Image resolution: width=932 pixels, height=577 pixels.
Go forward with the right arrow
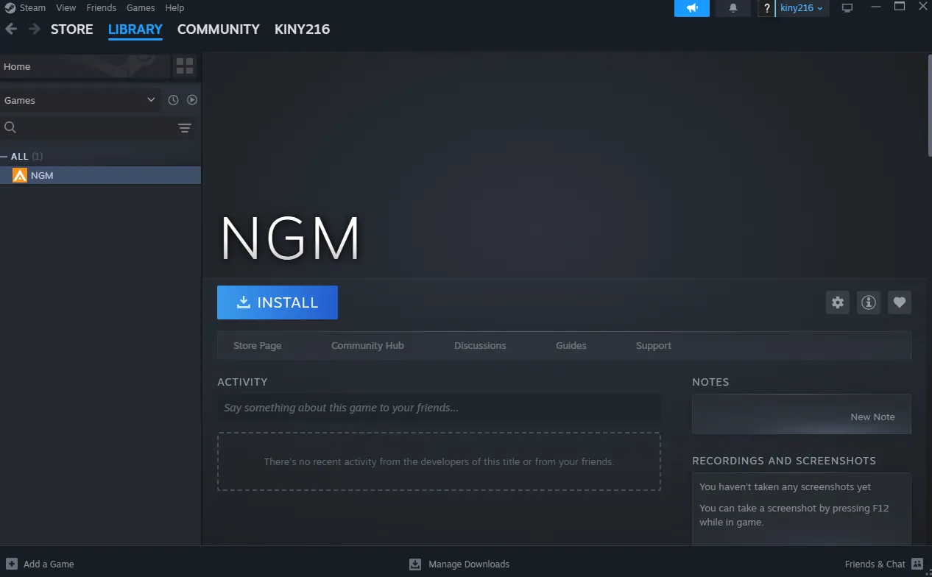(x=35, y=29)
